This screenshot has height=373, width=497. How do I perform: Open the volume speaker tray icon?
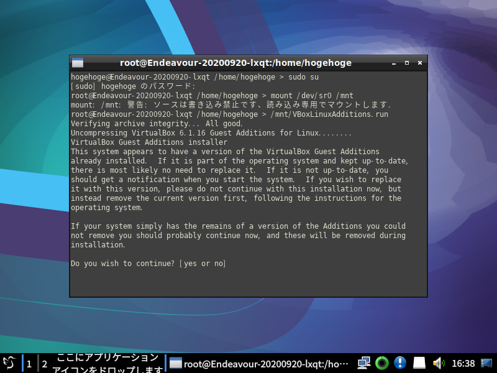coord(439,363)
